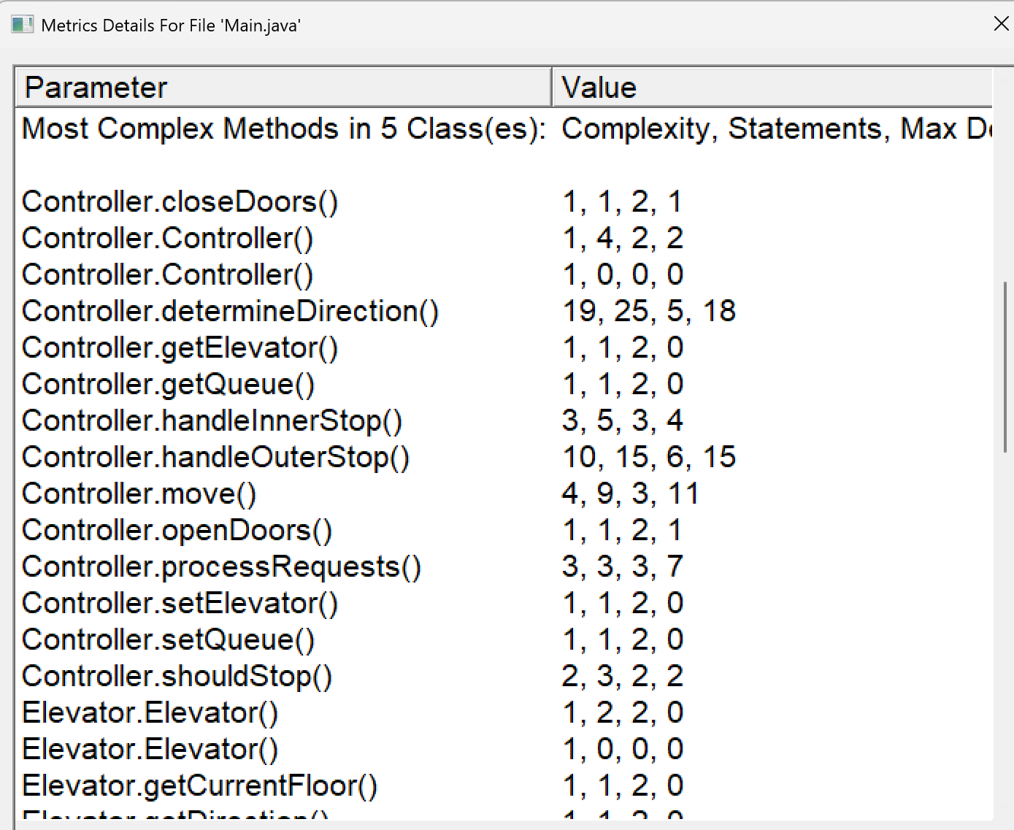Select the Controller.openDoors() row

177,531
